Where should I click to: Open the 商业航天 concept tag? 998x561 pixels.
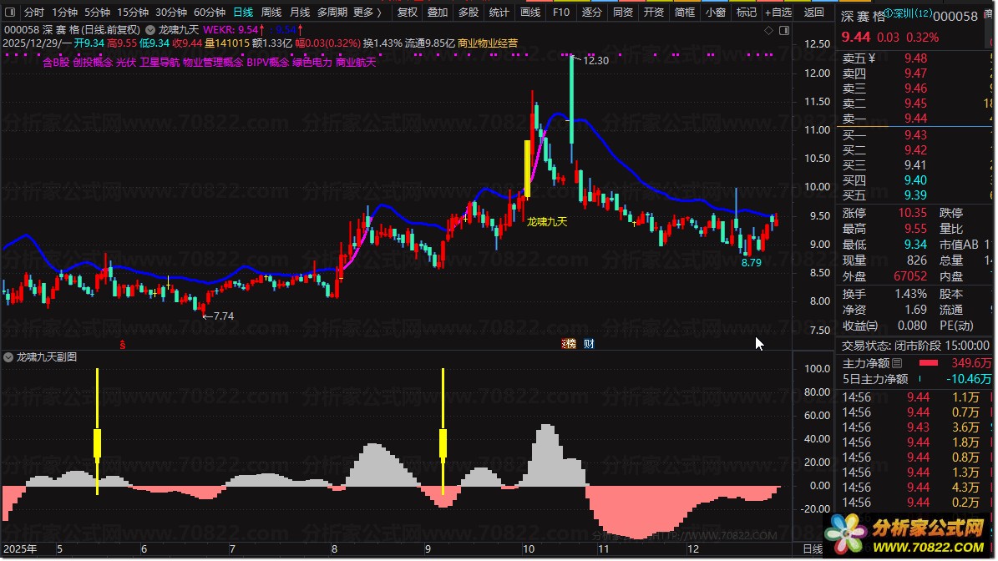(356, 63)
